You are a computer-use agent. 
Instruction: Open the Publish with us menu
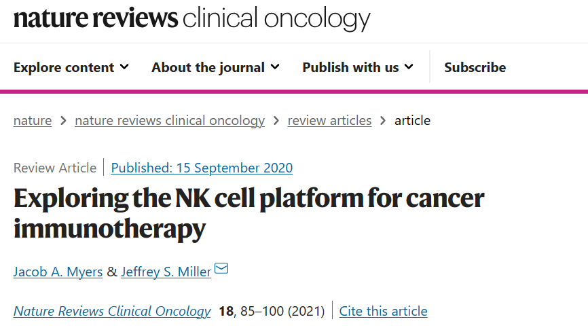[358, 67]
